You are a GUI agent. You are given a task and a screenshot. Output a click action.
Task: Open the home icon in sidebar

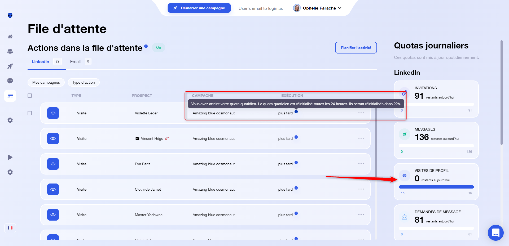click(x=10, y=37)
